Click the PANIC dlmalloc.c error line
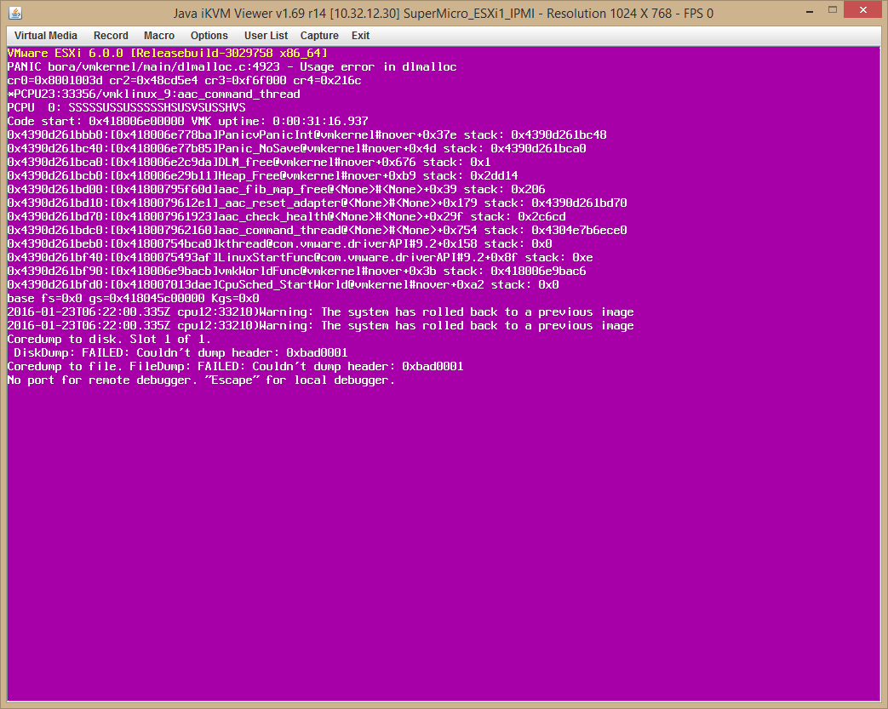This screenshot has height=709, width=888. 232,66
